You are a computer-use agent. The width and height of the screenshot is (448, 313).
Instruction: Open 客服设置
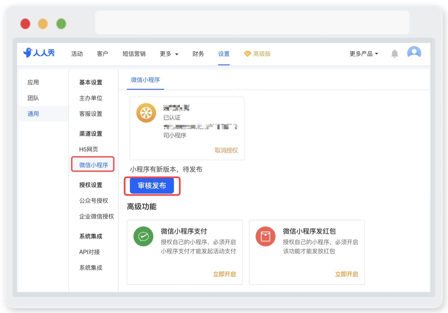(x=91, y=114)
